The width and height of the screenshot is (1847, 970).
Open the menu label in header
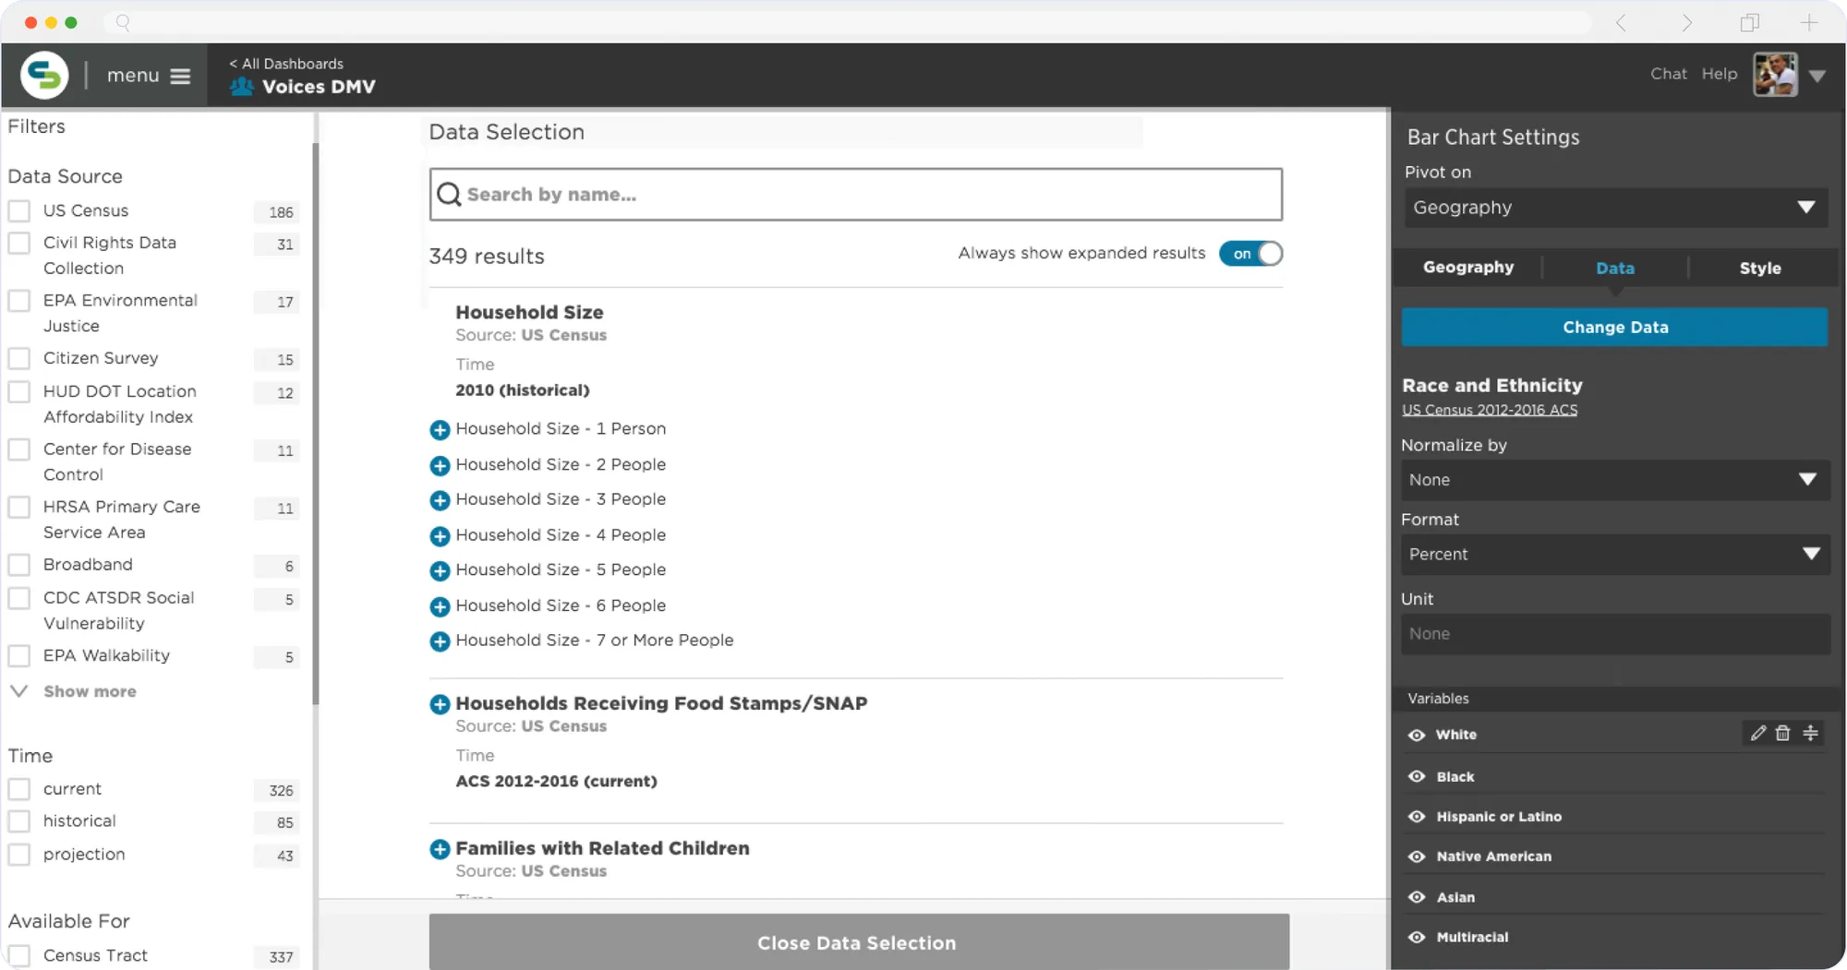pyautogui.click(x=133, y=76)
